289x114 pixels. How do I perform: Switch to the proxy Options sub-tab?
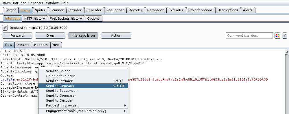click(x=93, y=18)
